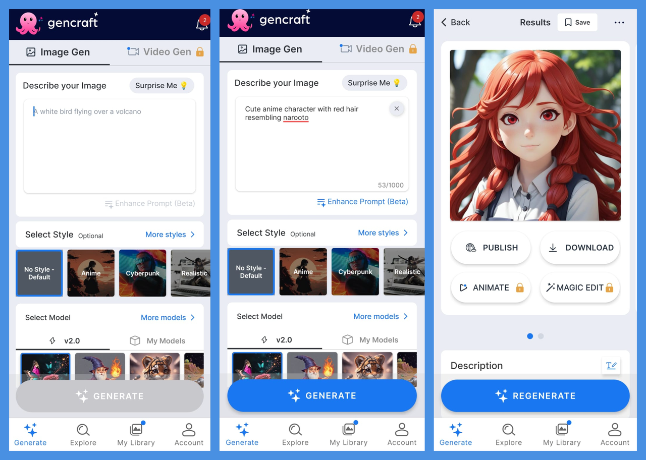This screenshot has height=460, width=646.
Task: Select the Anime style thumbnail
Action: tap(91, 273)
